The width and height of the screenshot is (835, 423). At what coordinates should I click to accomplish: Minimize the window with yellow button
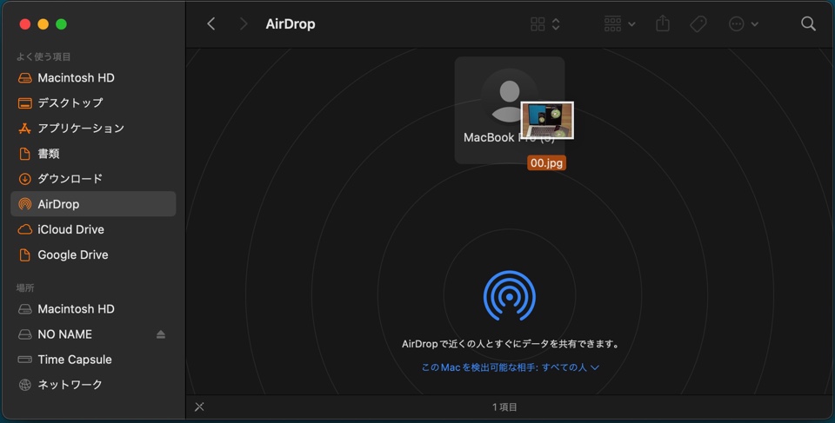point(43,24)
